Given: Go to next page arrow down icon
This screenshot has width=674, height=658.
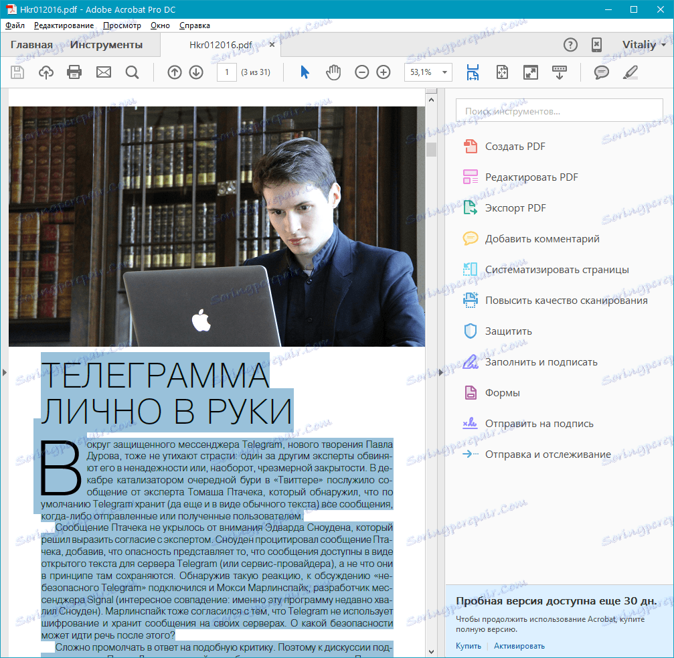Looking at the screenshot, I should pos(196,72).
